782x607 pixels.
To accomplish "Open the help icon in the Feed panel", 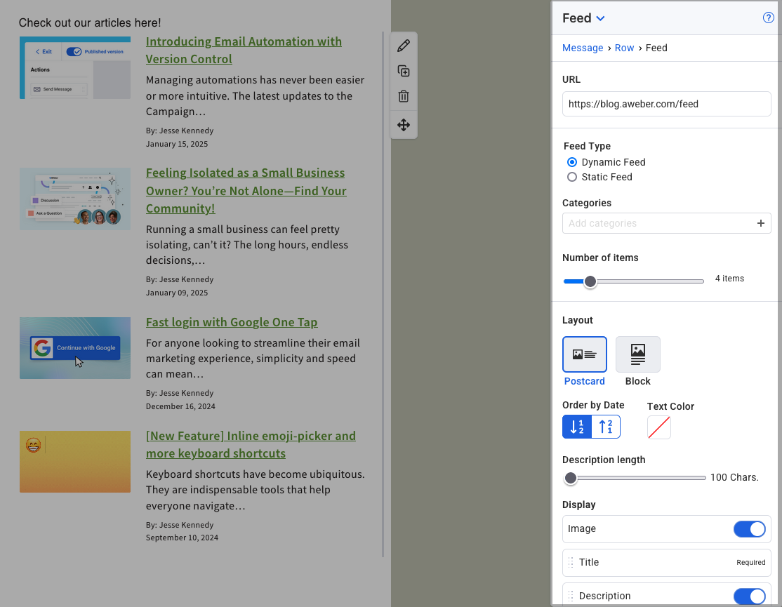I will 768,18.
